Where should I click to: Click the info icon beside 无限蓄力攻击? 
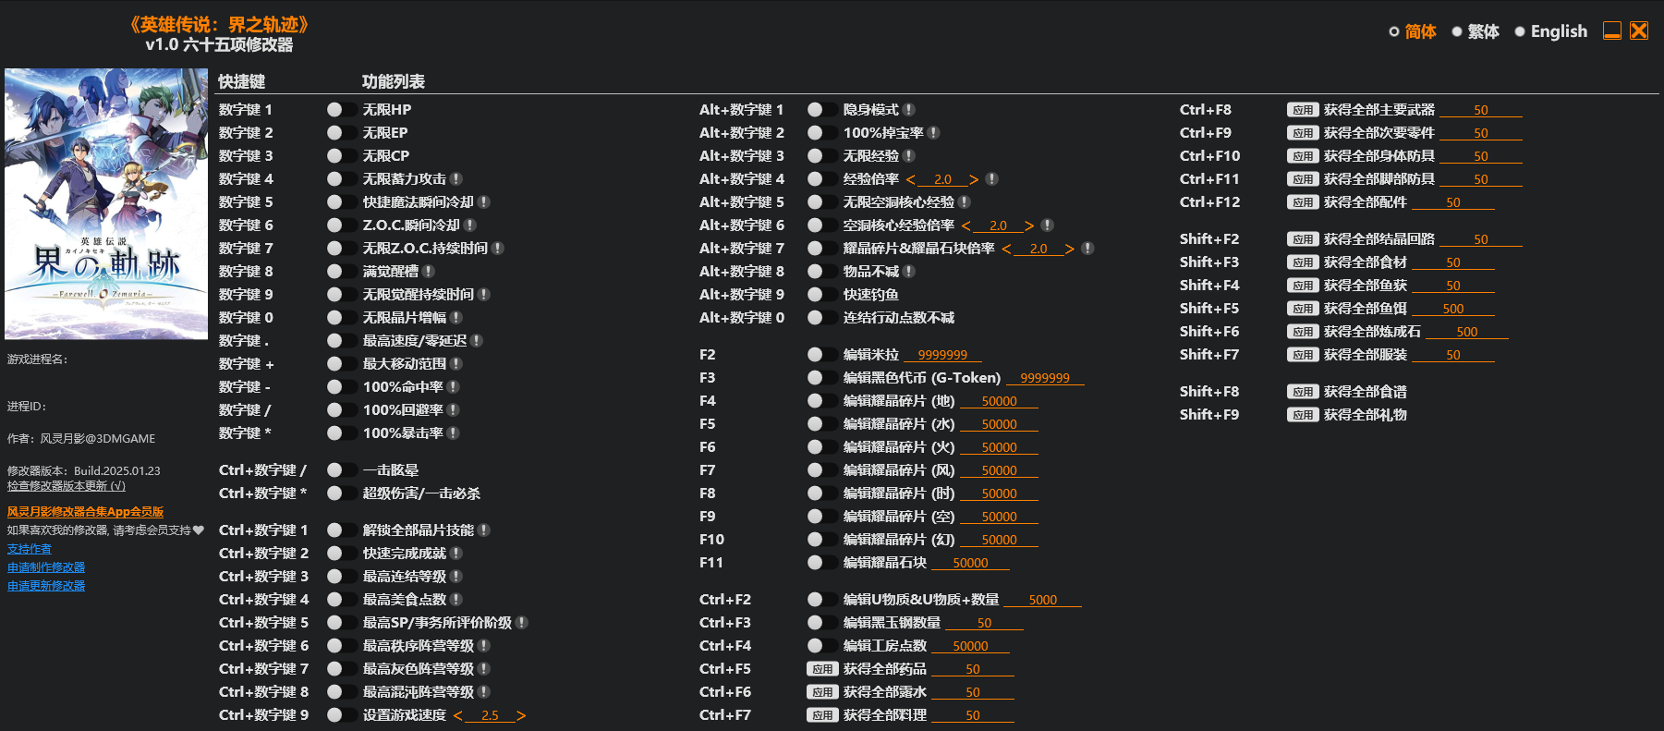456,179
